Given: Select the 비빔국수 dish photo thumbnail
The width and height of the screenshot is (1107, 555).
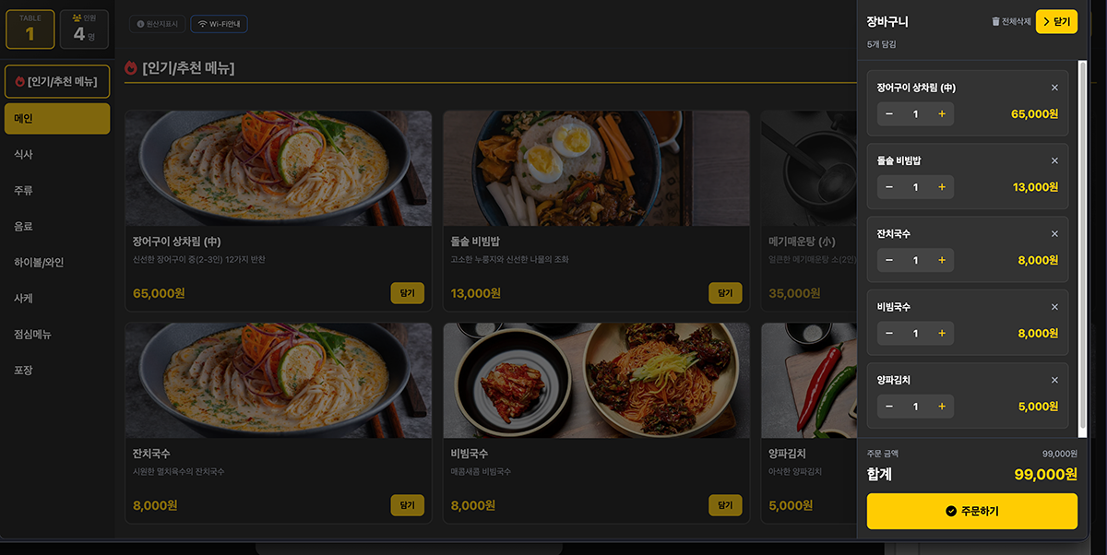Looking at the screenshot, I should tap(596, 380).
